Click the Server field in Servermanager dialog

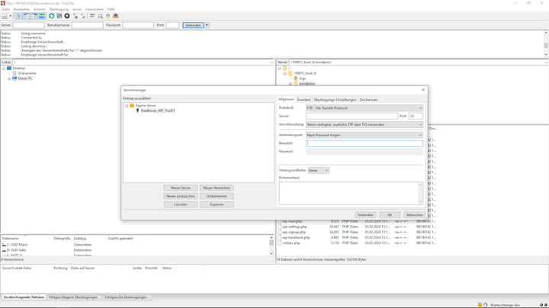(x=352, y=116)
